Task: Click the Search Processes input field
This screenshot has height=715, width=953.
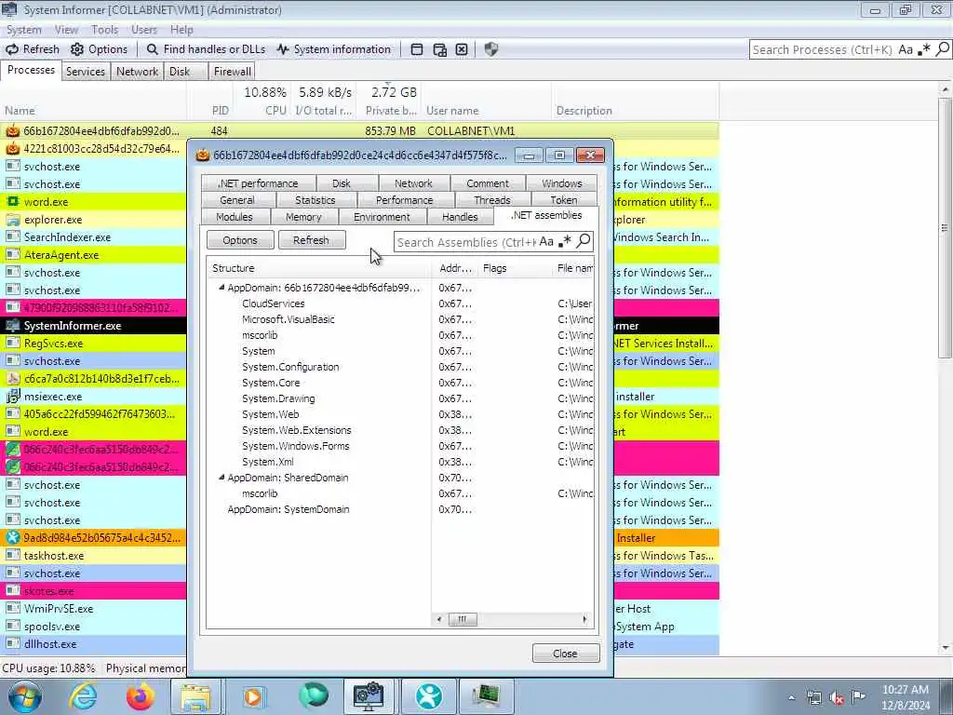Action: (823, 50)
